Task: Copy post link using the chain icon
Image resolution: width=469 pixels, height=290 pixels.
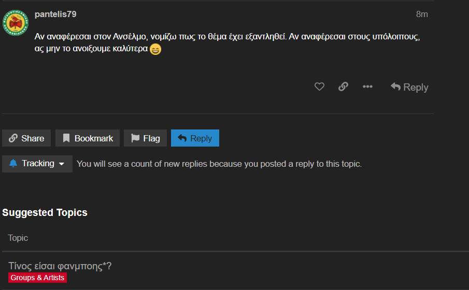Action: (x=343, y=87)
